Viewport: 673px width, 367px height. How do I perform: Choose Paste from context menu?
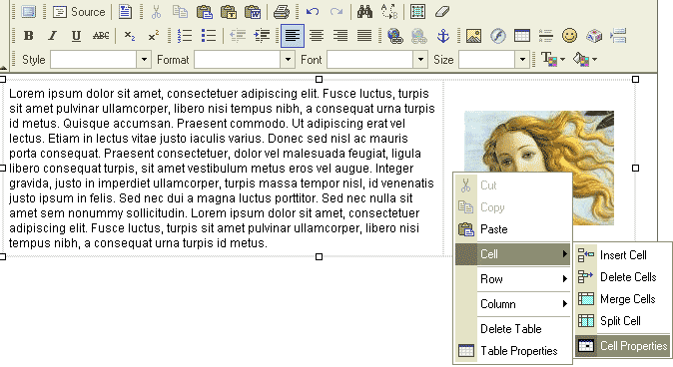[513, 229]
